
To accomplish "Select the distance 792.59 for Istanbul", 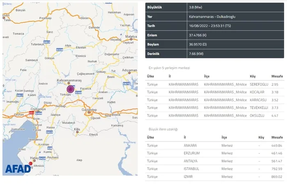I will (277, 169).
